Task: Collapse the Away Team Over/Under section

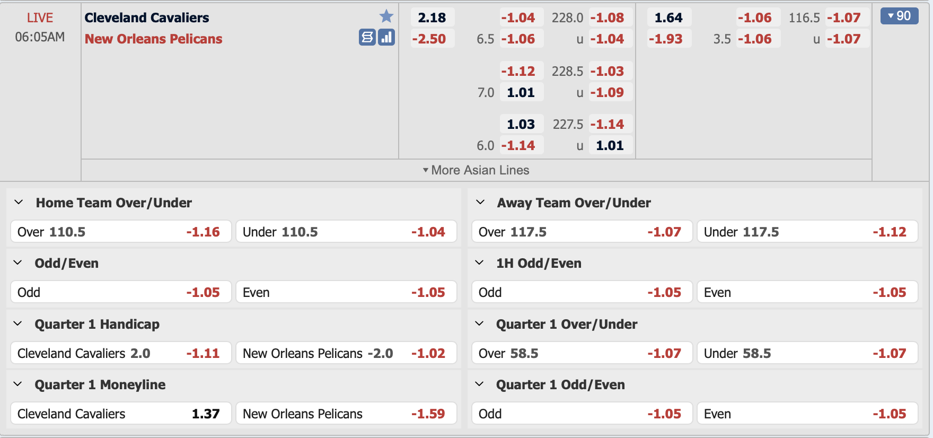Action: 480,202
